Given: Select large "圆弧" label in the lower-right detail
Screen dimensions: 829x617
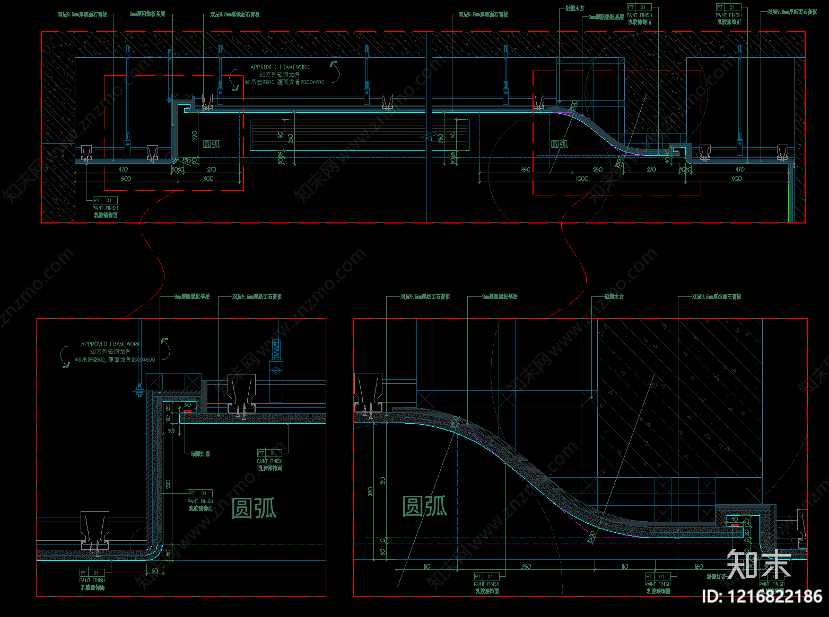Looking at the screenshot, I should pyautogui.click(x=424, y=507).
